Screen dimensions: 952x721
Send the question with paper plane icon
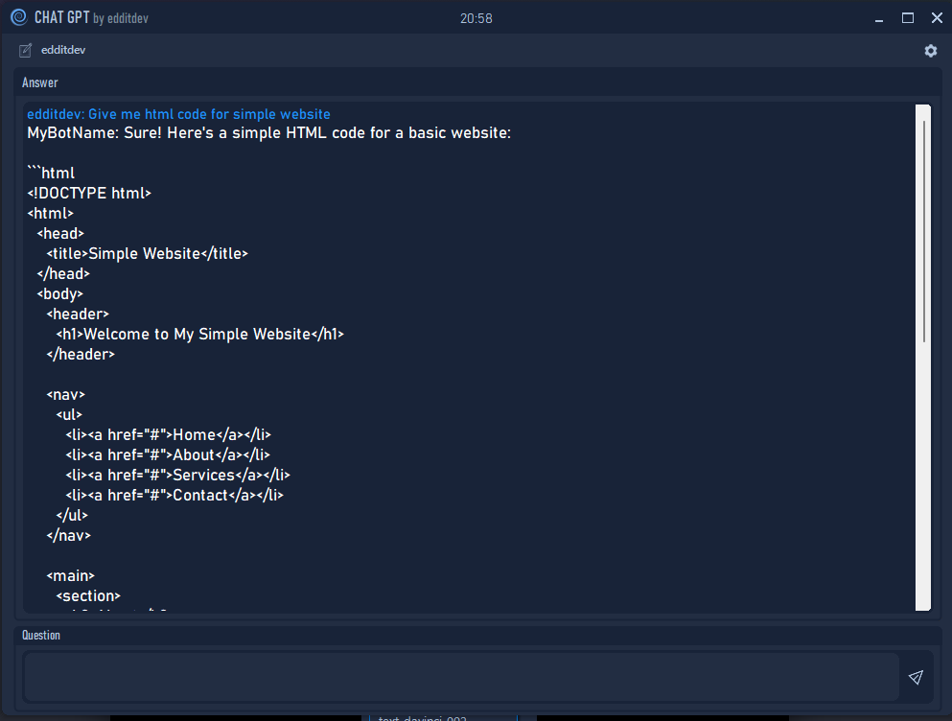click(916, 677)
